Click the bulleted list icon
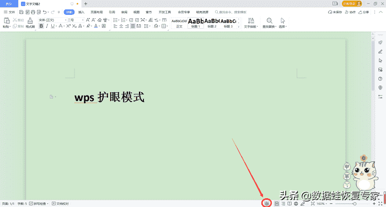 click(x=115, y=20)
